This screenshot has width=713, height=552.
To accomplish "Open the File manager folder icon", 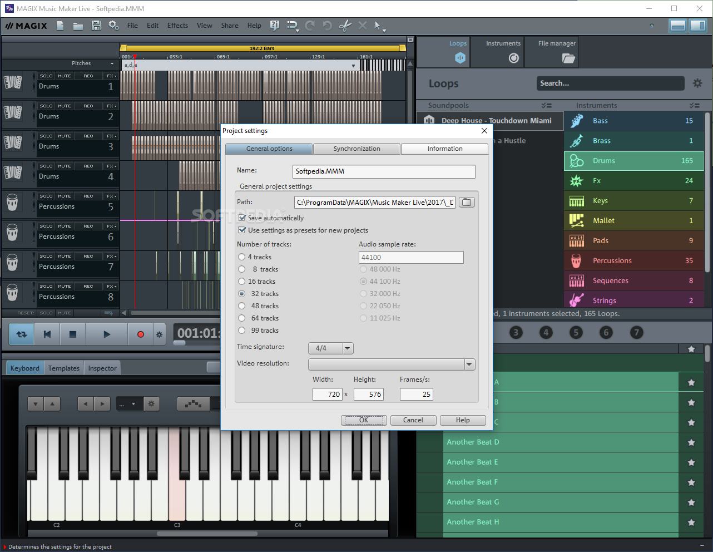I will pyautogui.click(x=568, y=58).
